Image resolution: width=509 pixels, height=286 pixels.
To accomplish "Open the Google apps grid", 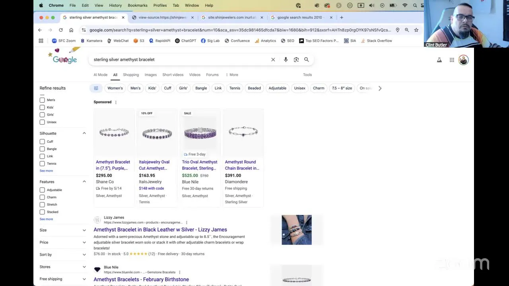I will point(452,60).
